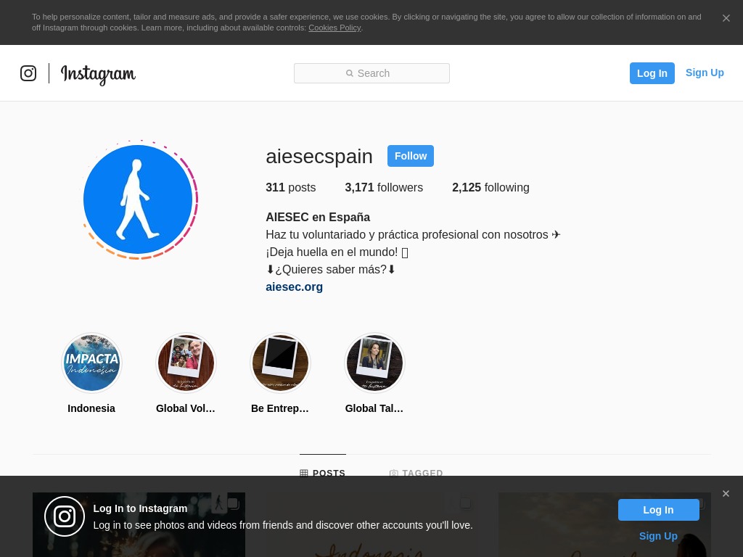Screen dimensions: 743x557
Task: Open the aiesecspain profile picture story
Action: 138,199
